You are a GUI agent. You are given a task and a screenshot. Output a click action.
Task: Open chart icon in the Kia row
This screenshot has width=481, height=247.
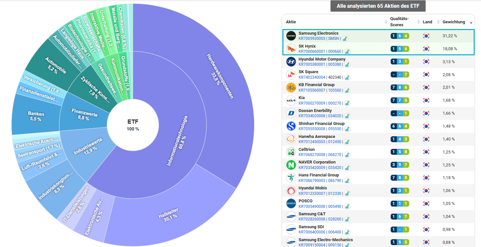pos(347,103)
